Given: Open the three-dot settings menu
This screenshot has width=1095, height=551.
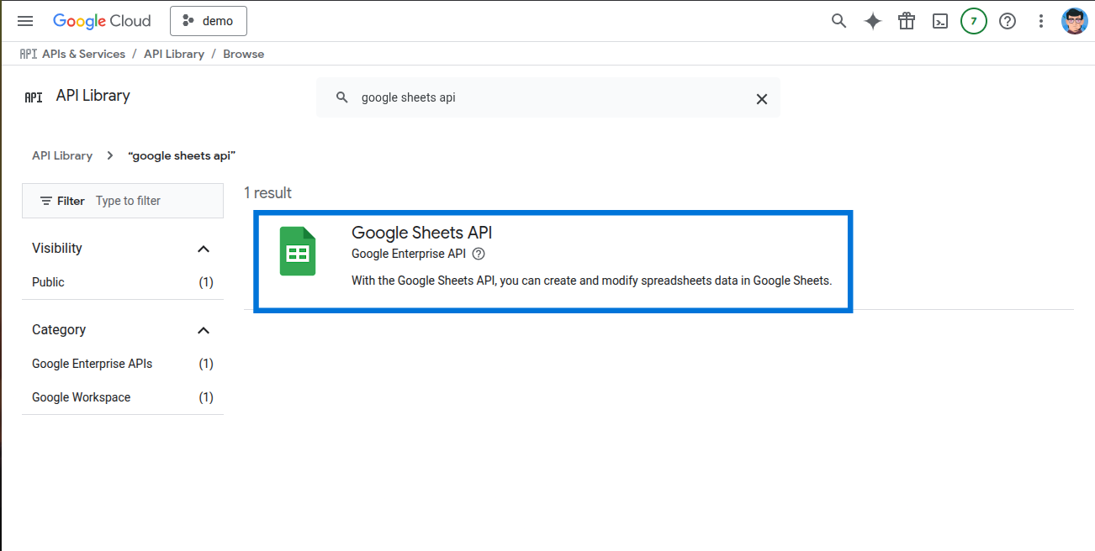Looking at the screenshot, I should click(1041, 21).
